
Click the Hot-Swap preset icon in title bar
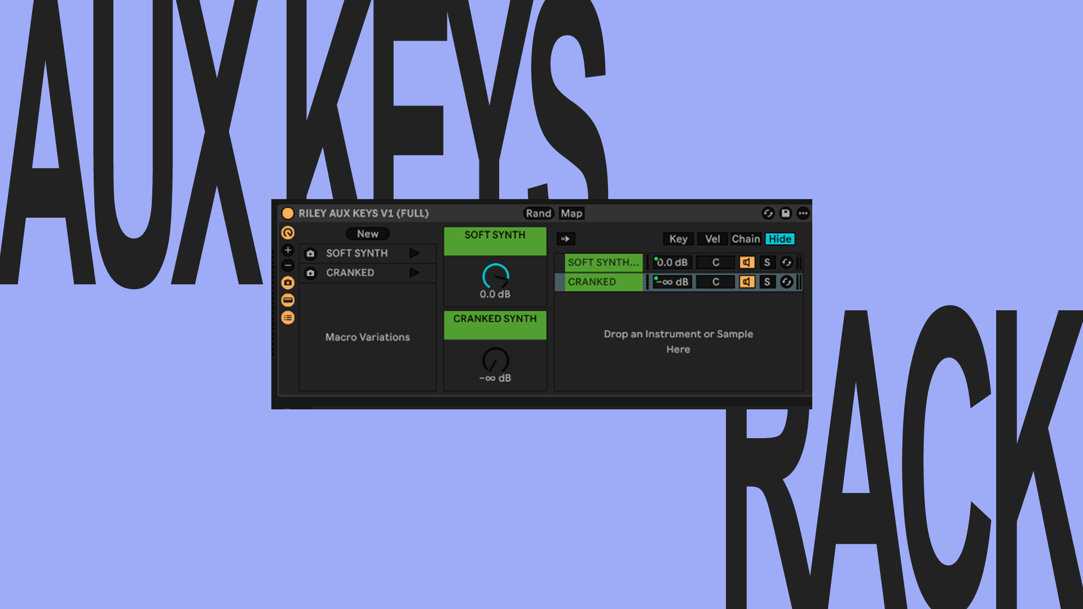768,213
